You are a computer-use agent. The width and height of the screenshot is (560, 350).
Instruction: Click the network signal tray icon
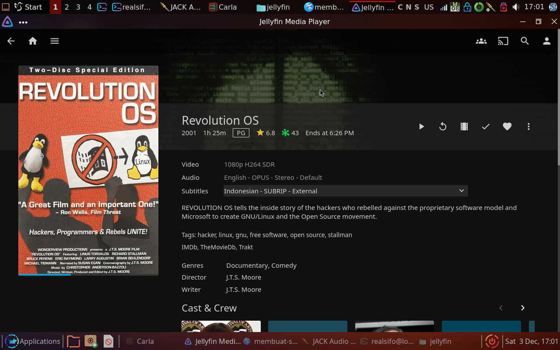pyautogui.click(x=444, y=7)
